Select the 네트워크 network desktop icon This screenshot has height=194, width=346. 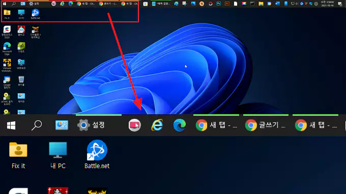(x=21, y=64)
